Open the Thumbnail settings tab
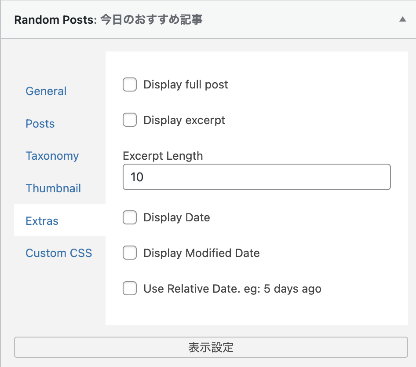This screenshot has height=367, width=416. [53, 188]
